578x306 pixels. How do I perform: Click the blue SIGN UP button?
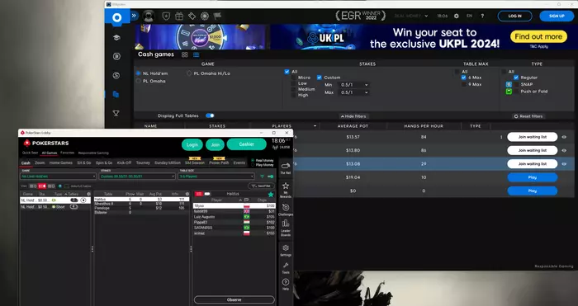point(557,16)
